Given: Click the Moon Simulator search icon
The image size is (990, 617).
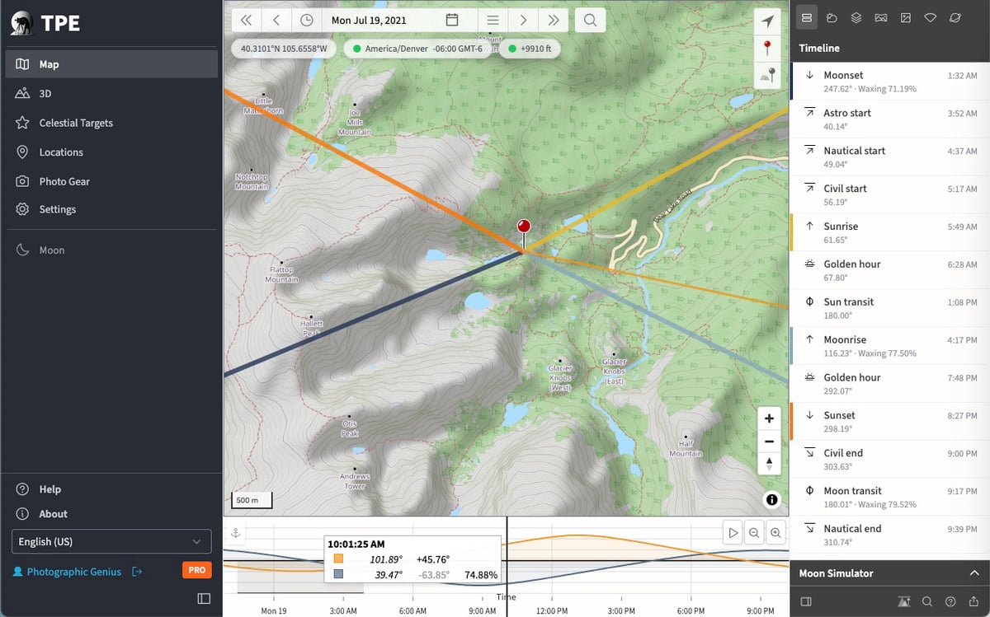Looking at the screenshot, I should point(927,601).
